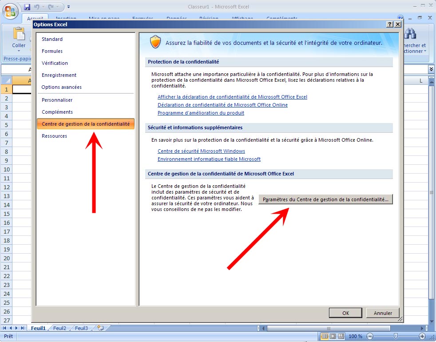Click the zoom in plus button
Image resolution: width=436 pixels, height=342 pixels.
(422, 336)
